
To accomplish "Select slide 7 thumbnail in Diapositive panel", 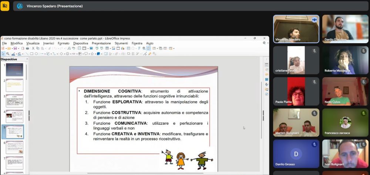I will (x=14, y=163).
